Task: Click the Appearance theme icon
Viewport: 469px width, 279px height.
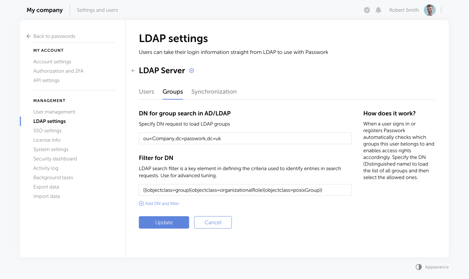Action: (x=418, y=267)
